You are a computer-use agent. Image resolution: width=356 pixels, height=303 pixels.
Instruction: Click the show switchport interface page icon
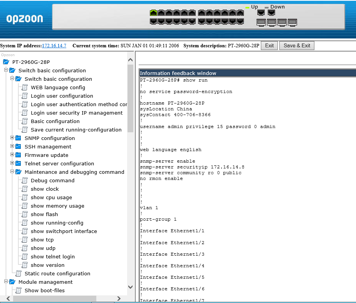click(25, 231)
